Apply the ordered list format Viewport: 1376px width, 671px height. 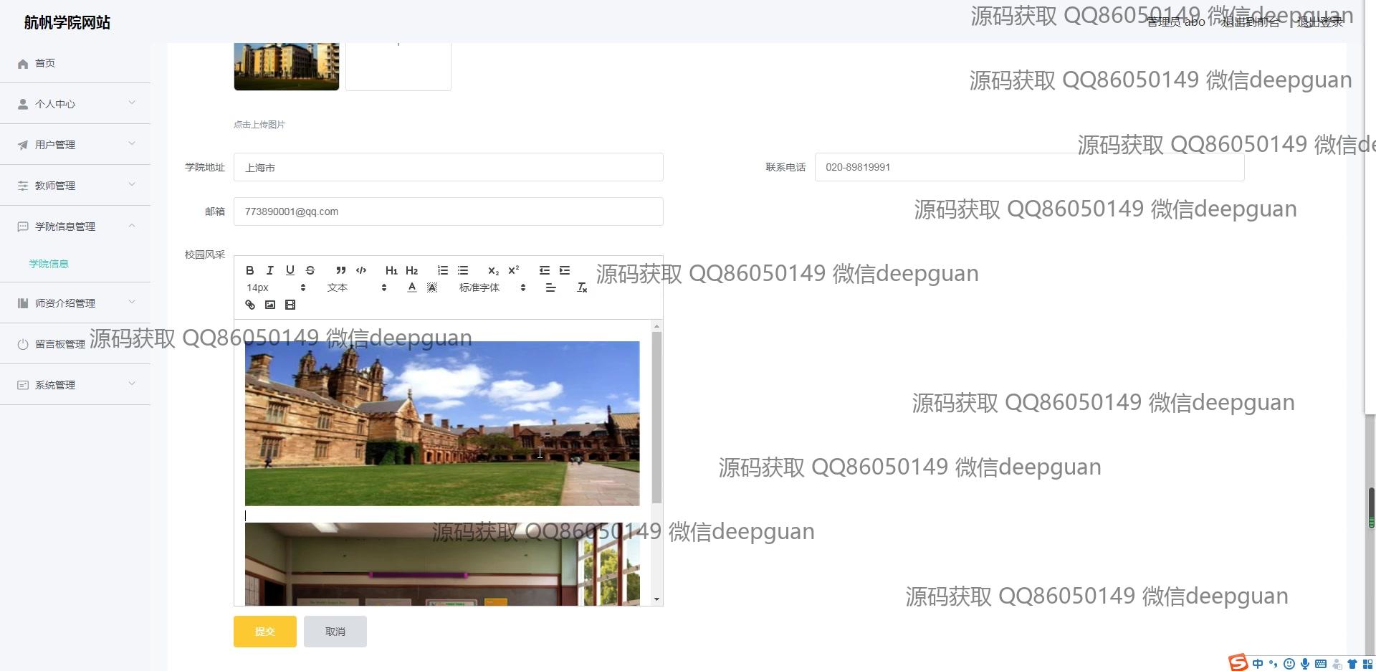(x=443, y=270)
